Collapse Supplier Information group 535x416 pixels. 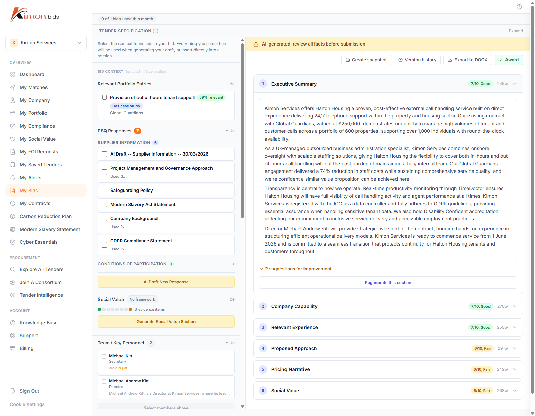pyautogui.click(x=233, y=143)
